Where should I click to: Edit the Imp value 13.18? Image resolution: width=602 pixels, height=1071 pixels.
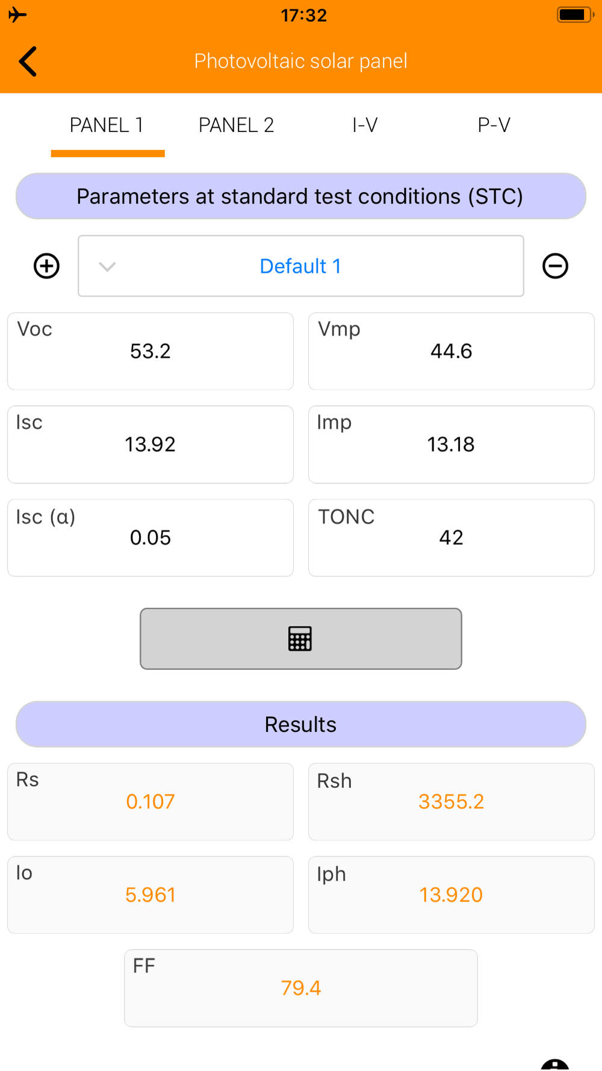[x=451, y=445]
